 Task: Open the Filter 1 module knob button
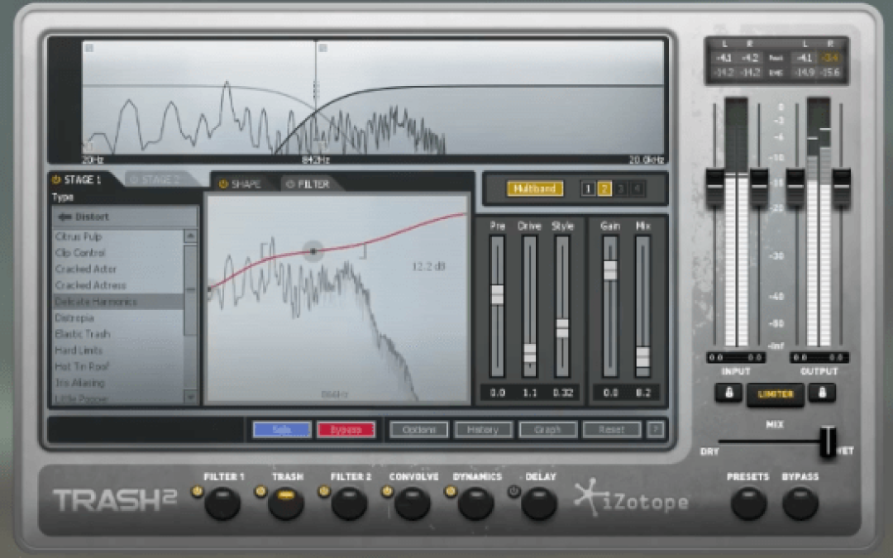point(222,504)
